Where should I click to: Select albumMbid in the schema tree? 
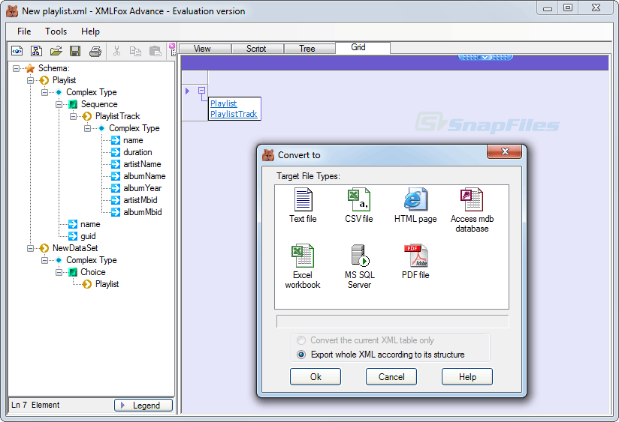(x=143, y=212)
